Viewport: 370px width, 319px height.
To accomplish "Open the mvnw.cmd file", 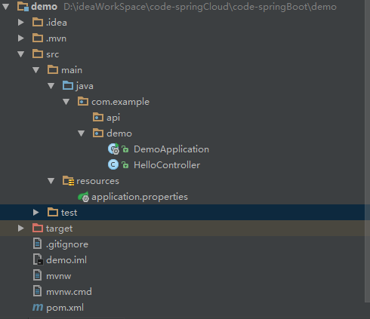I will point(69,292).
